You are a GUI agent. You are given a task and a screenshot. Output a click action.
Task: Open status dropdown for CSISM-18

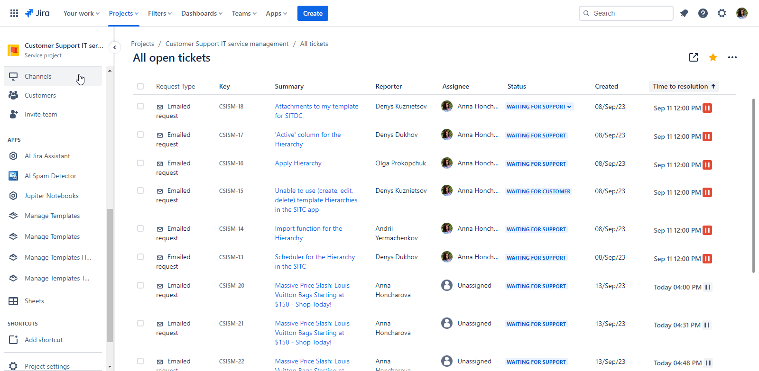coord(539,107)
